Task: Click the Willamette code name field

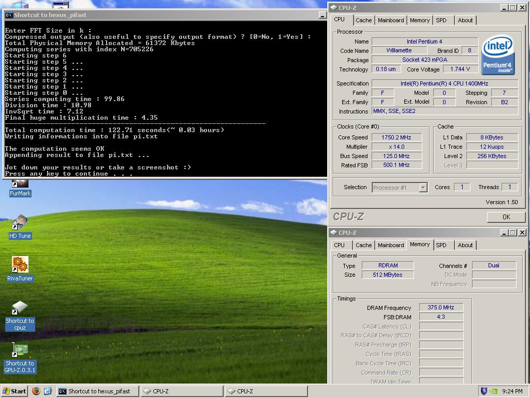Action: click(399, 50)
